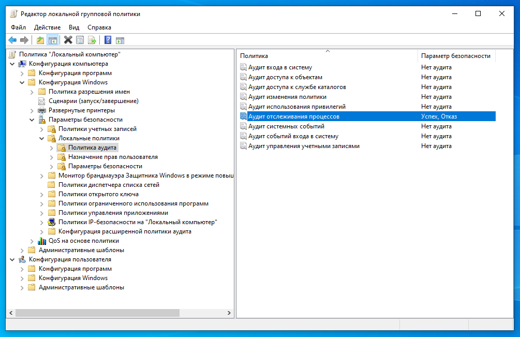Click the Up One Level folder icon
The width and height of the screenshot is (520, 337).
[40, 40]
